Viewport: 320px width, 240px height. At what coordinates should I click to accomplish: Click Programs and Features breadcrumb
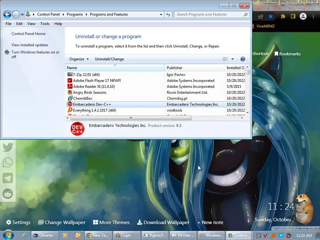point(109,14)
